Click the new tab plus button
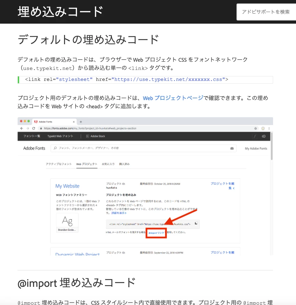The width and height of the screenshot is (296, 305). 81,122
